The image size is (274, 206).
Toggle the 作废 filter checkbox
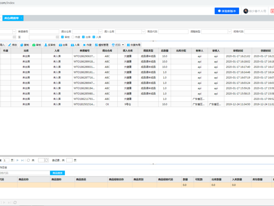pos(73,37)
